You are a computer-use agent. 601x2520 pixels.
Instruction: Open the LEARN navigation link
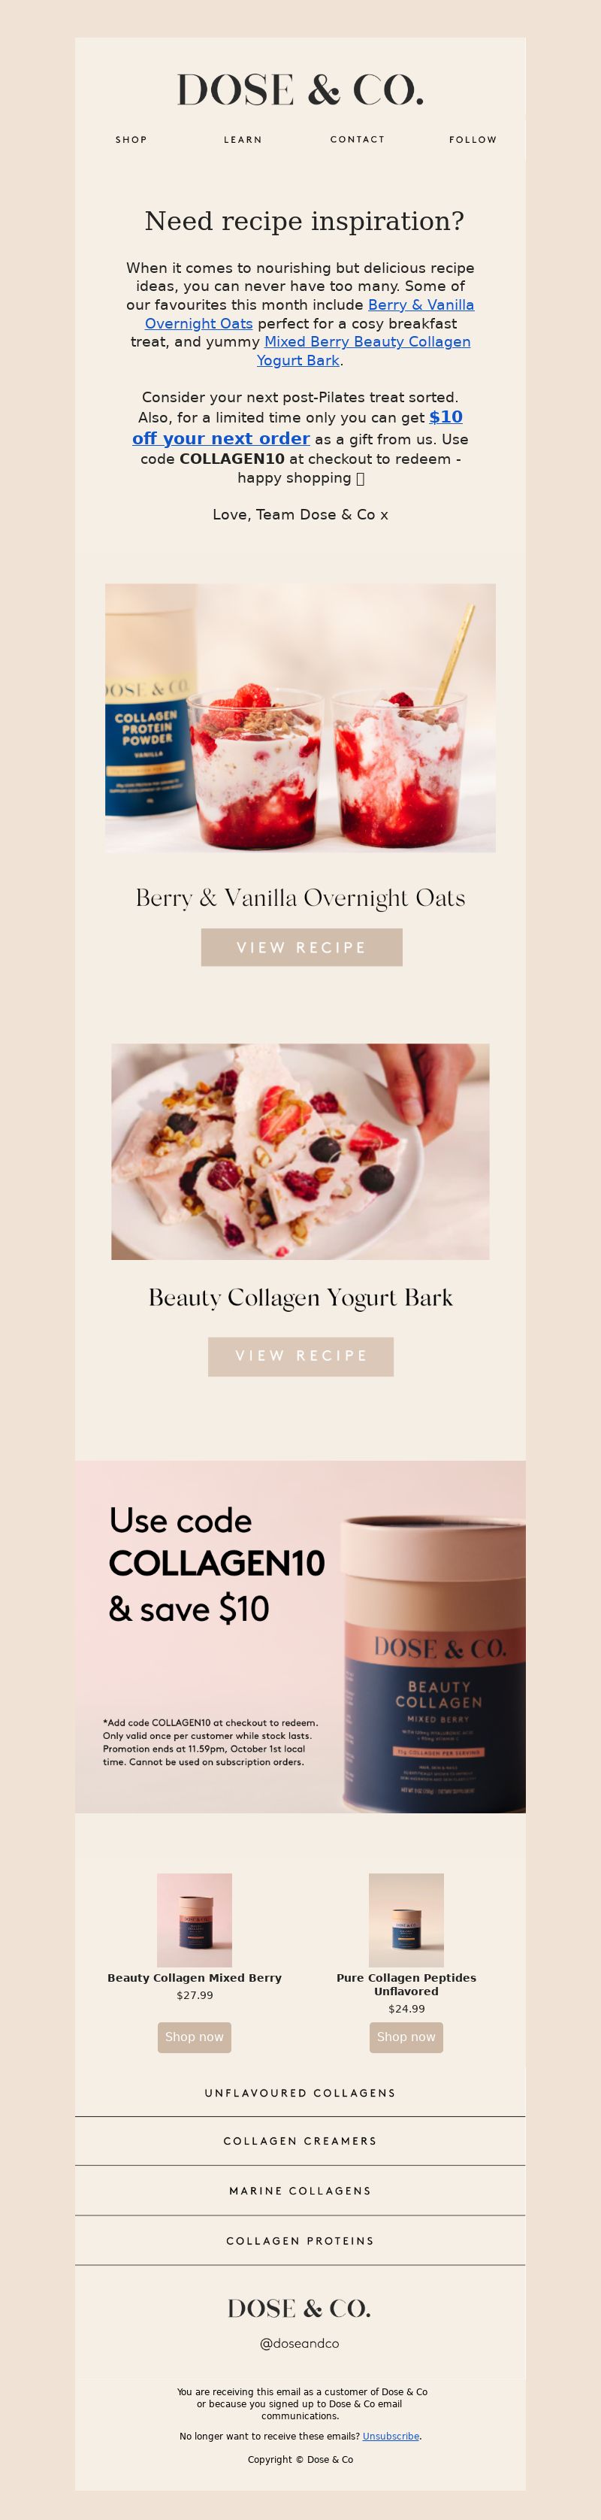(x=243, y=140)
